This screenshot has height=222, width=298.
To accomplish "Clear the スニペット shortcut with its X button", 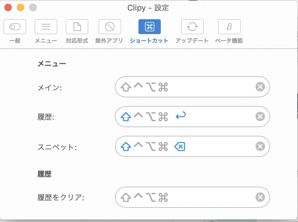I will coord(260,146).
